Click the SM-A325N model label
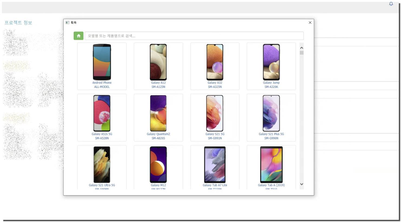Viewport: 401px width, 222px height. pyautogui.click(x=215, y=87)
